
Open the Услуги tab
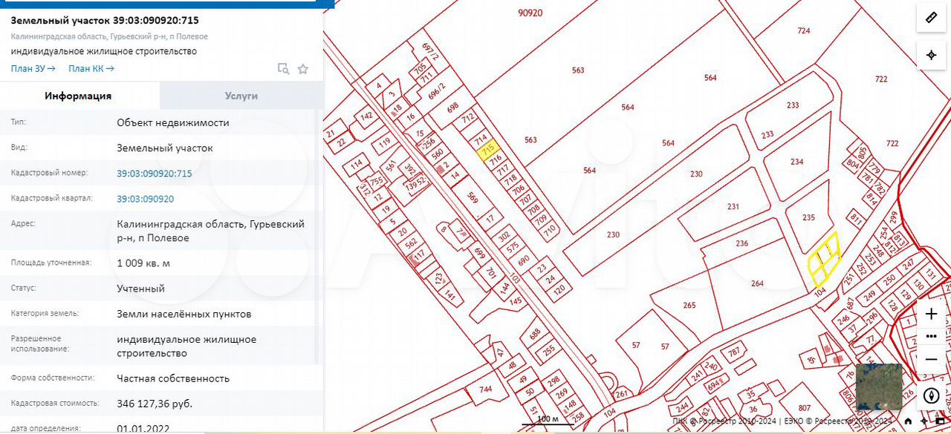pos(241,96)
